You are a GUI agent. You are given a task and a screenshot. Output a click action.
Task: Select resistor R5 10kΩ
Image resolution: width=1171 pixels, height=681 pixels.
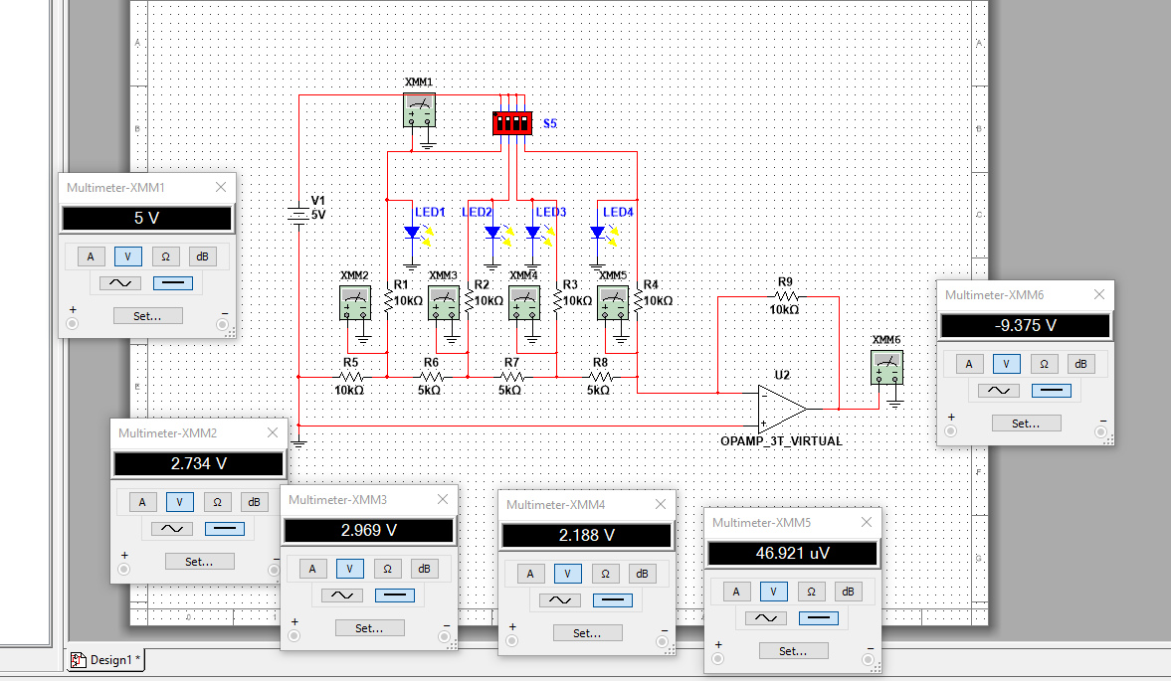(350, 377)
